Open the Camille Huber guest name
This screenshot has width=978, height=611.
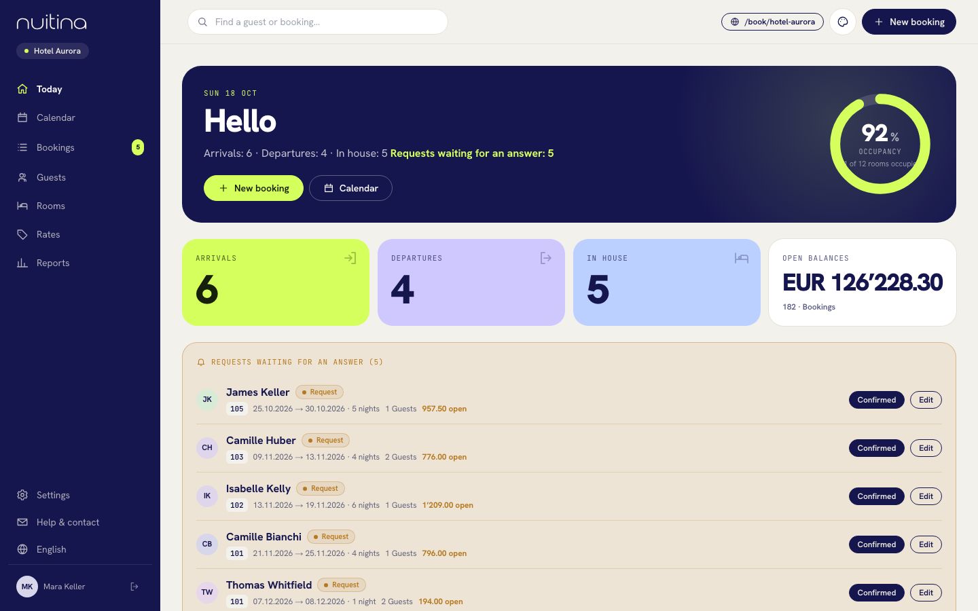click(x=261, y=441)
